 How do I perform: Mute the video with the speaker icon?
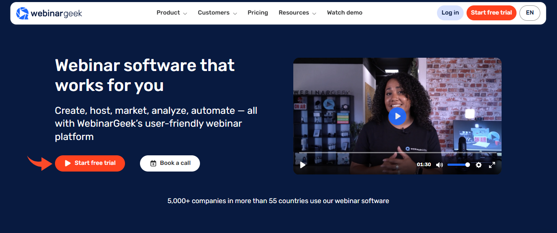(440, 165)
